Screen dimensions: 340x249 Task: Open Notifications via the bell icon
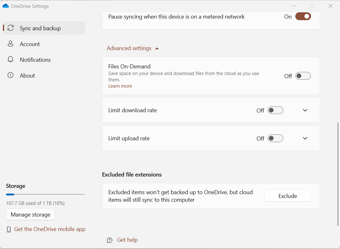[11, 60]
